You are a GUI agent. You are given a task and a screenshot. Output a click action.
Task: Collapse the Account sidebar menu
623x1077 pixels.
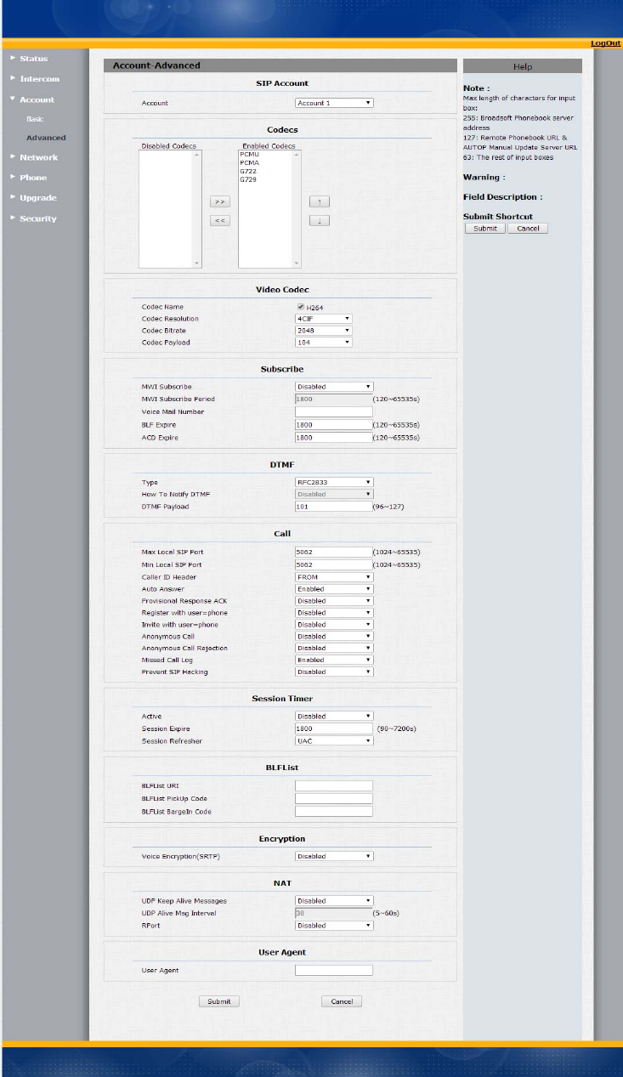(x=37, y=99)
